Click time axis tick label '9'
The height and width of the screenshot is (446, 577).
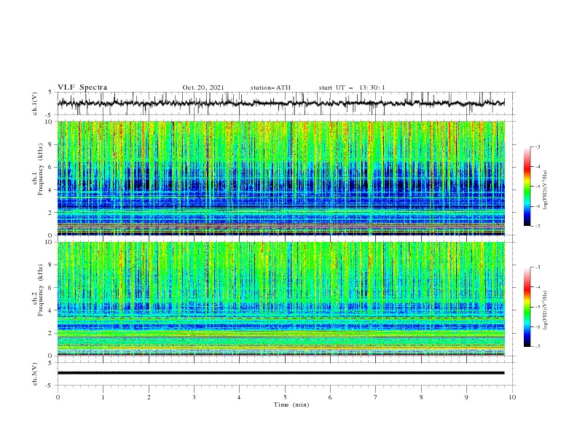click(466, 397)
